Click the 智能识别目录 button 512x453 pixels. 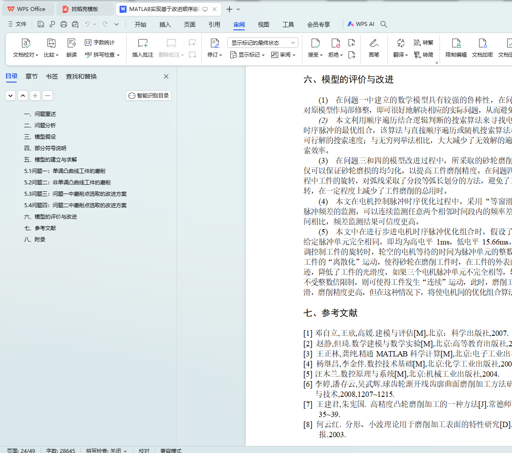point(149,96)
